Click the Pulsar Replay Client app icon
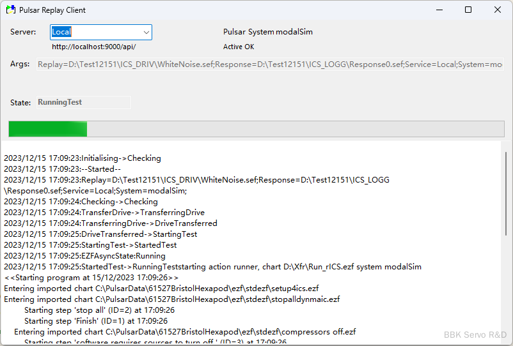 point(10,10)
